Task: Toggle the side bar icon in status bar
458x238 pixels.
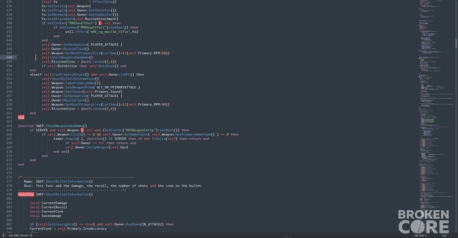Action: pos(4,236)
